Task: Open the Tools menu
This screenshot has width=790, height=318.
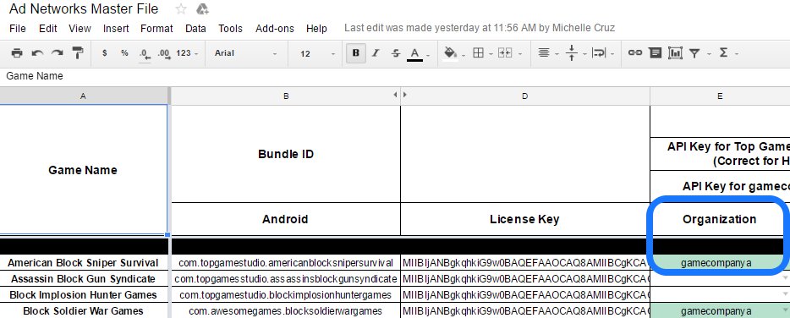Action: pyautogui.click(x=230, y=29)
